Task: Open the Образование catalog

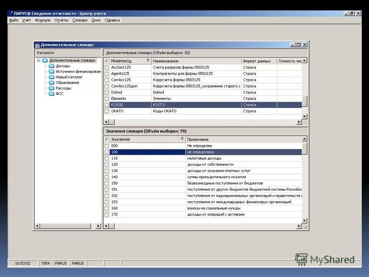Action: tap(67, 83)
